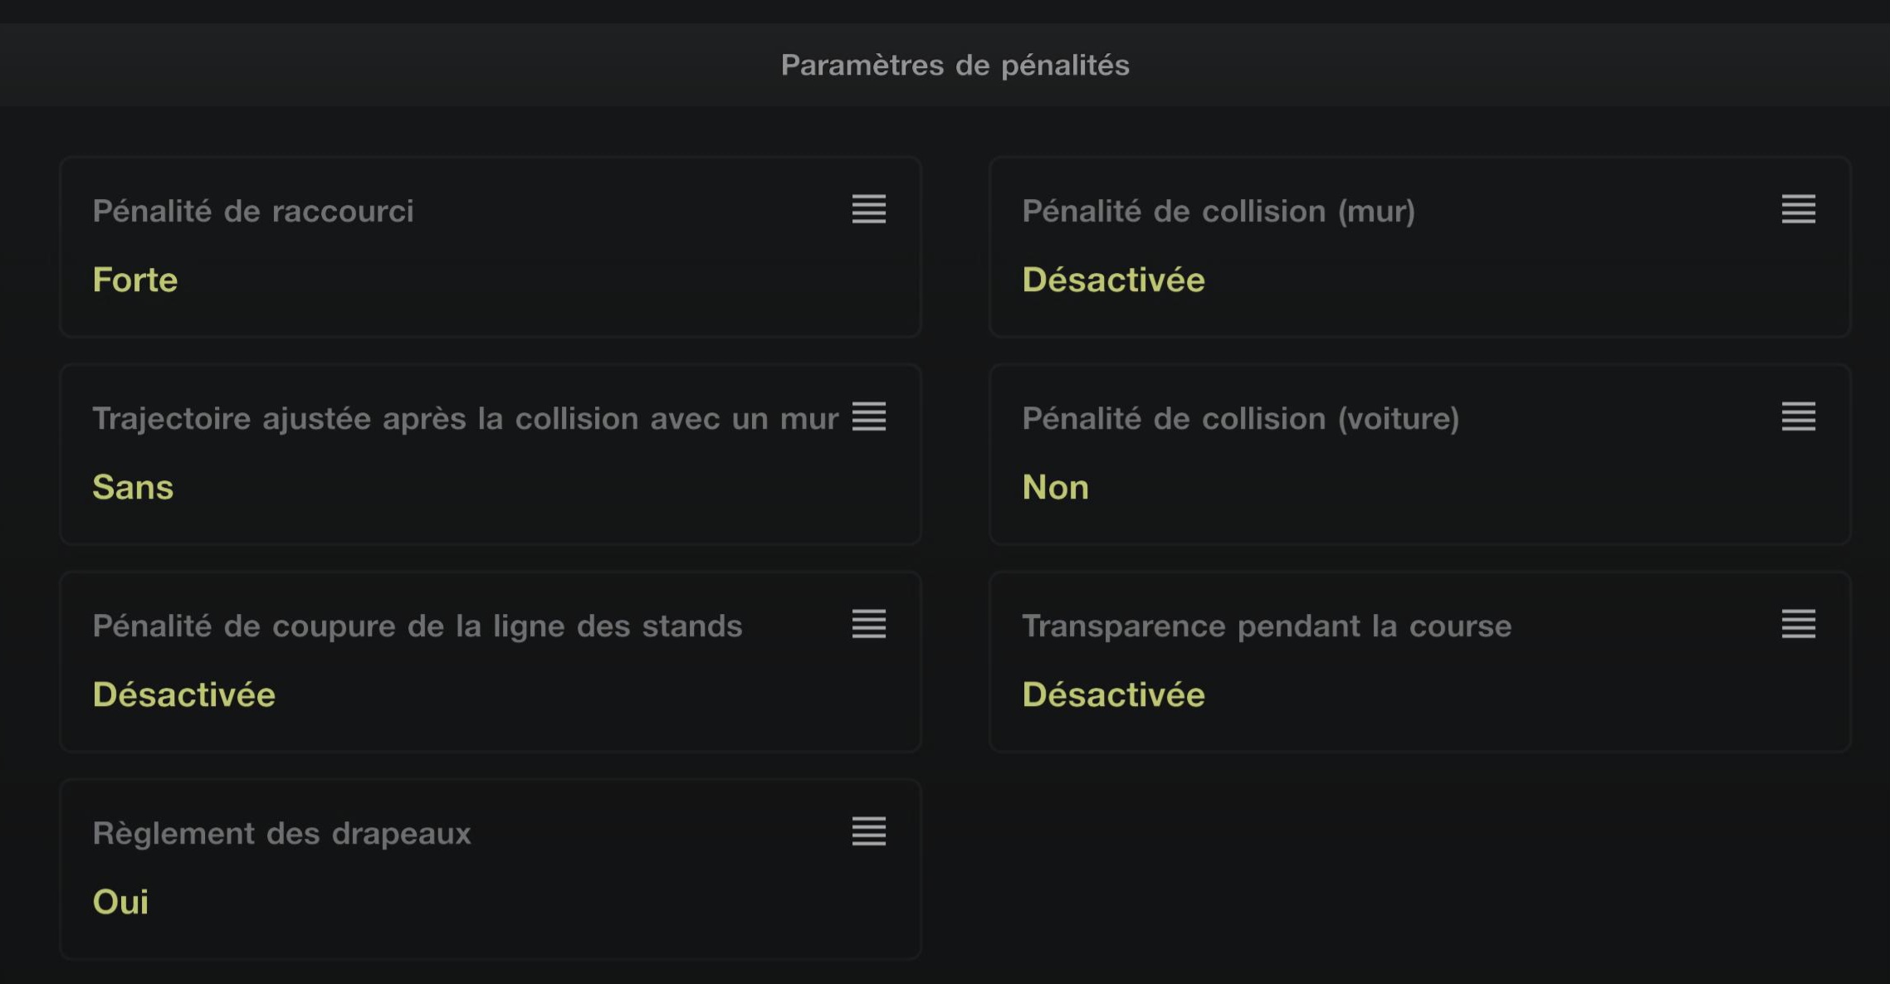Toggle 'Non' value for car collision penalty
Viewport: 1890px width, 984px height.
point(1055,487)
